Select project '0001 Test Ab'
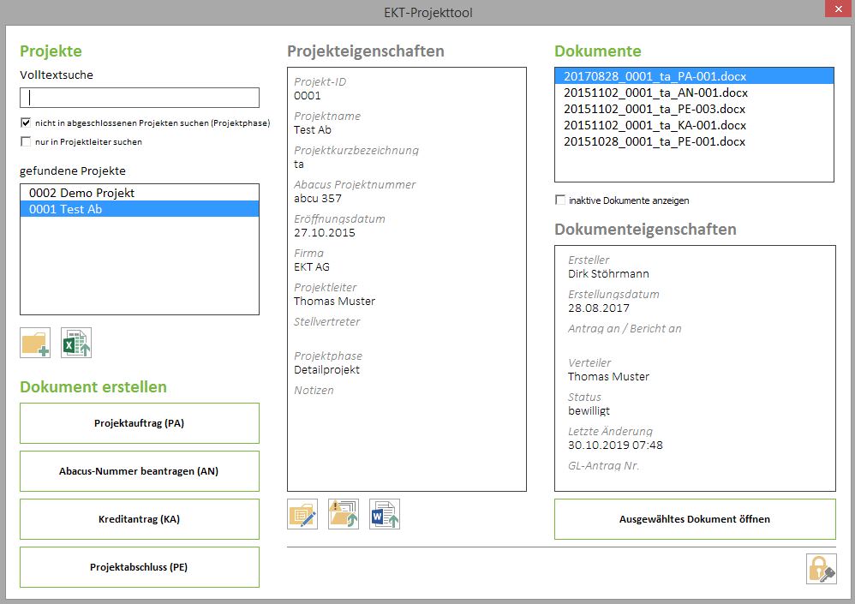Screen dimensions: 855x604 [140, 209]
